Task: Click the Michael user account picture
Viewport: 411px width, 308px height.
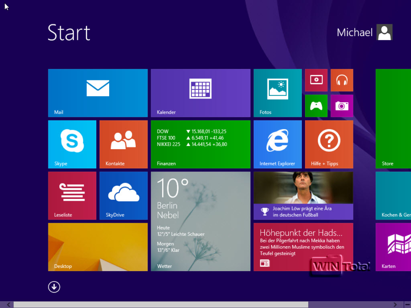Action: (x=384, y=32)
